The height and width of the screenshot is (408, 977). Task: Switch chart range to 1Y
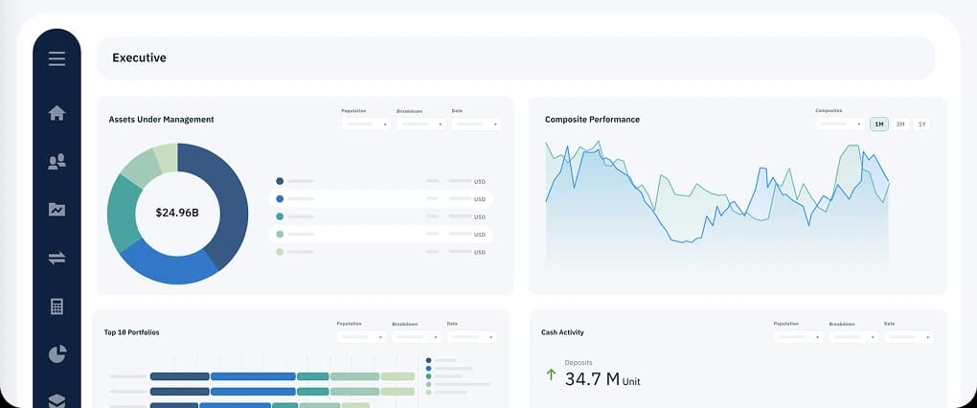click(x=921, y=125)
